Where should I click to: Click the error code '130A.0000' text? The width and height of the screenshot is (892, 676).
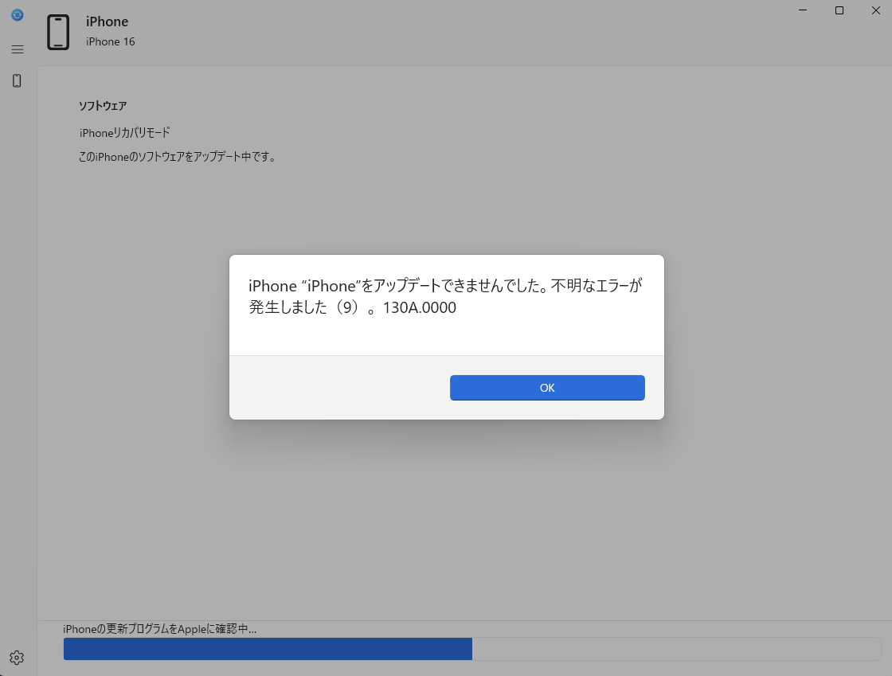420,308
